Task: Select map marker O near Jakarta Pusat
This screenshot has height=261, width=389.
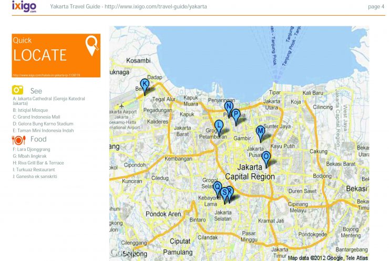Action: click(266, 159)
